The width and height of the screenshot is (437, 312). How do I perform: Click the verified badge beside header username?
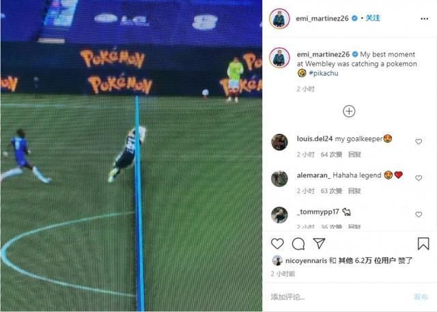[354, 18]
